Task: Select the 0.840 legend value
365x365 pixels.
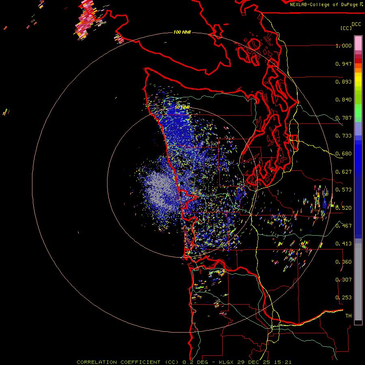Action: [x=344, y=100]
